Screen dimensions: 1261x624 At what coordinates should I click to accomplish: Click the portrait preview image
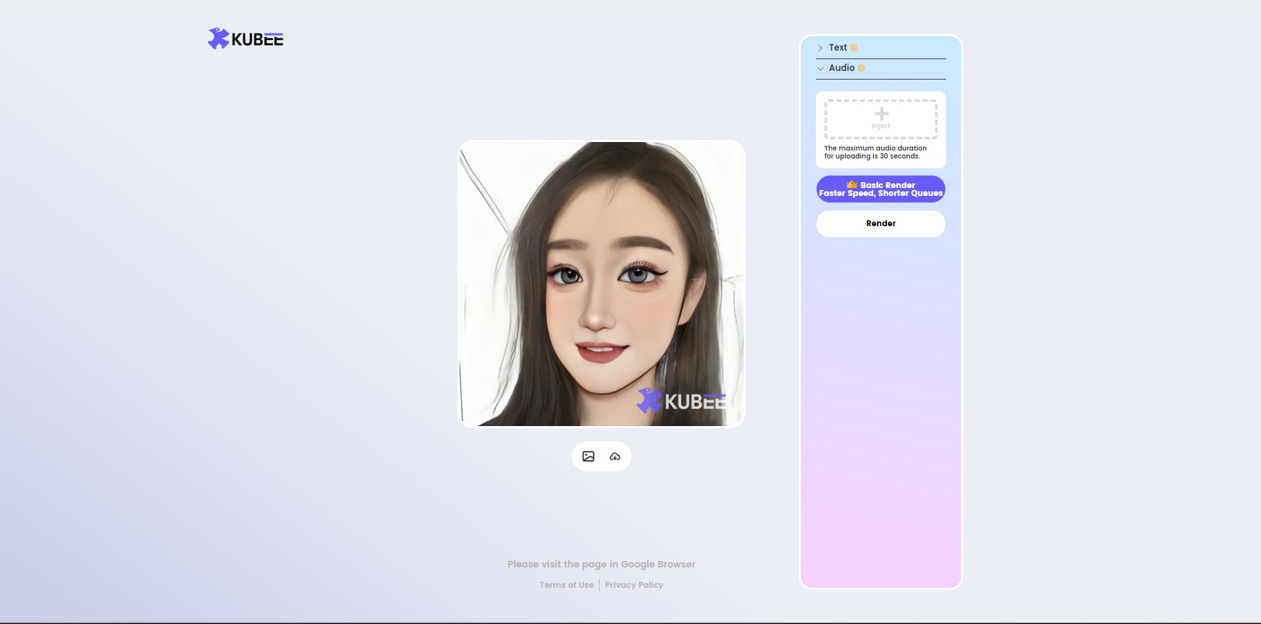tap(602, 284)
